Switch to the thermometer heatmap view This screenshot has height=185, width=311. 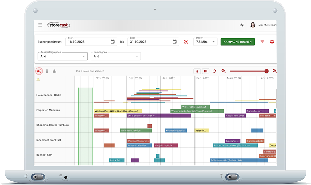[x=47, y=71]
